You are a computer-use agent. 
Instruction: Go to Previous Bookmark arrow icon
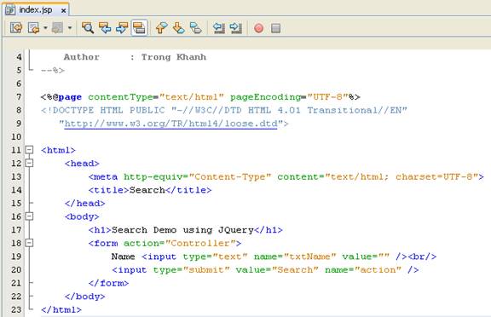coord(162,28)
